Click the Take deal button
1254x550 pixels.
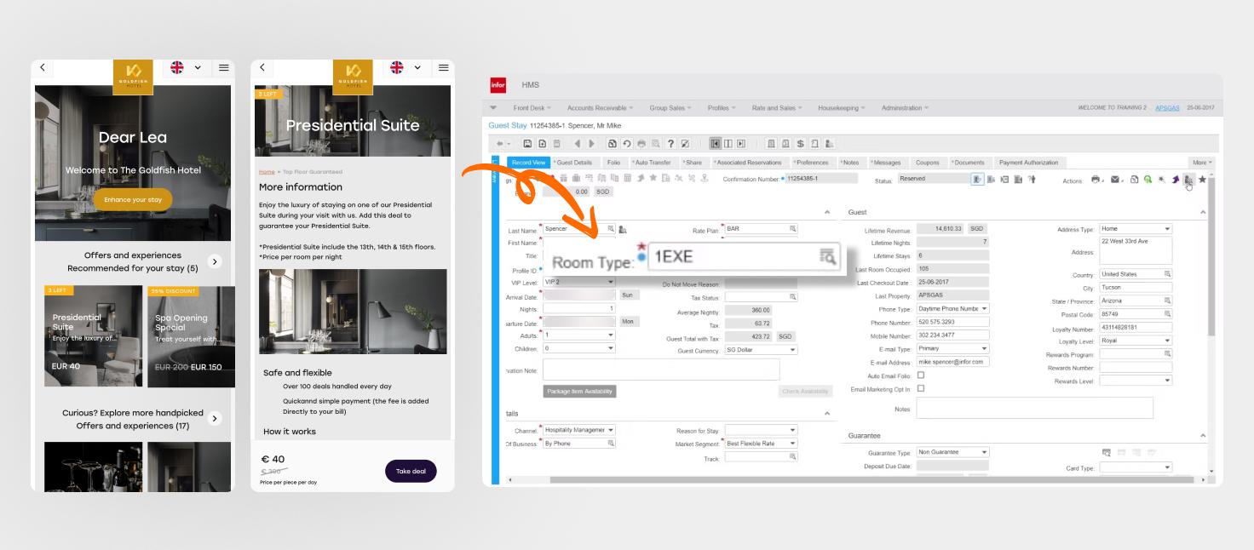(411, 471)
